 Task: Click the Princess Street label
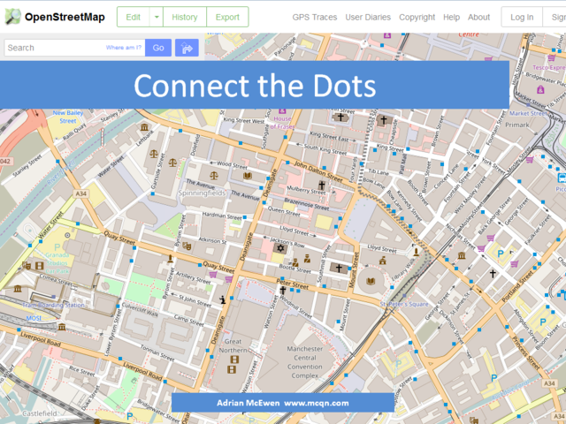[x=525, y=353]
